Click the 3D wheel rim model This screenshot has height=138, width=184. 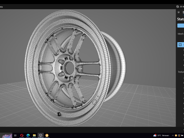(75, 68)
